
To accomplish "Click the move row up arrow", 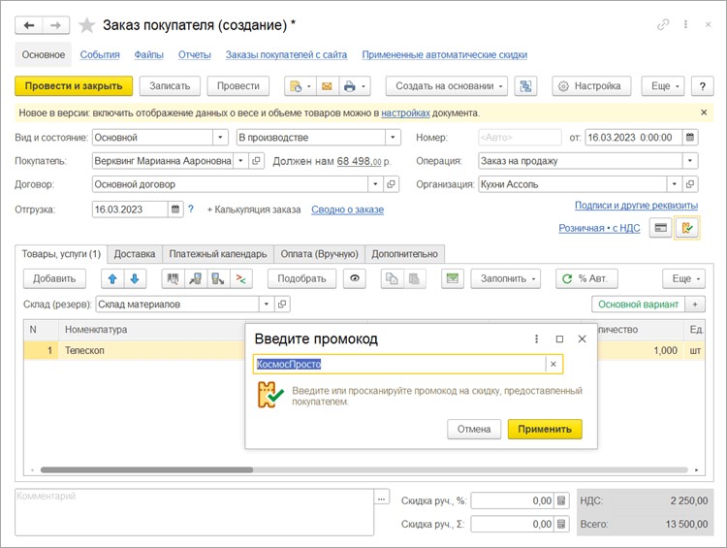I will (113, 279).
